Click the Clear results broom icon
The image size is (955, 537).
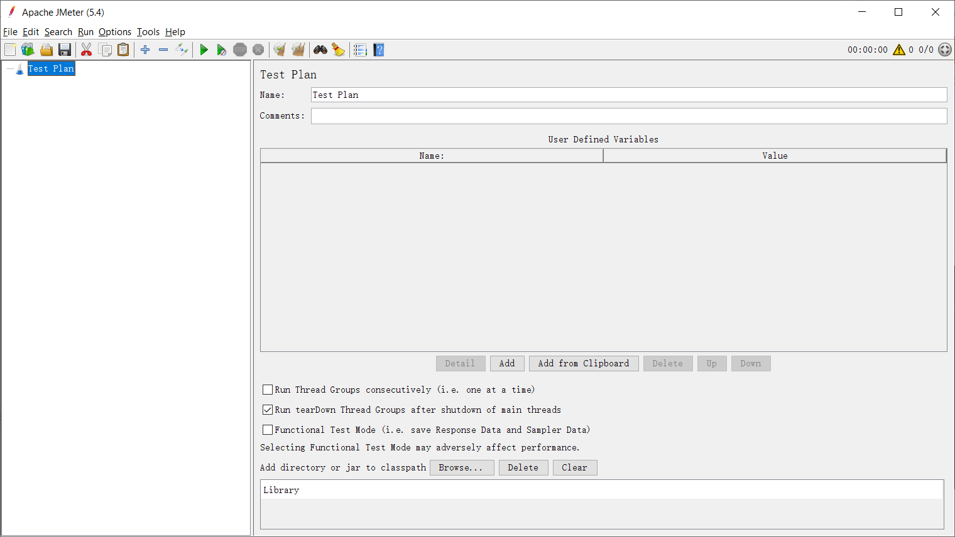280,50
